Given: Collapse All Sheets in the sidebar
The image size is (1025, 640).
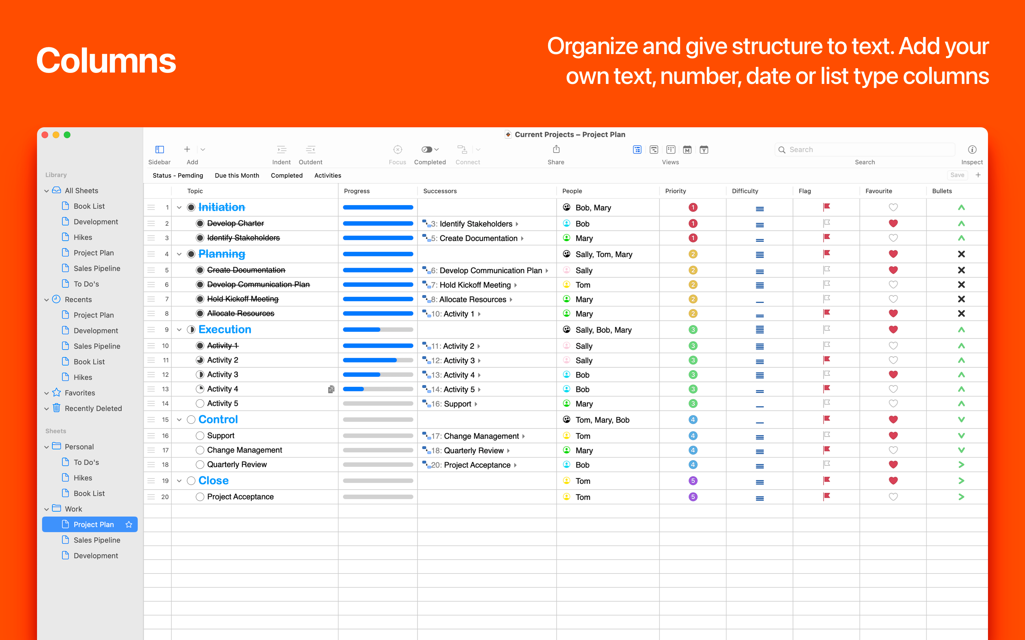Looking at the screenshot, I should click(47, 191).
